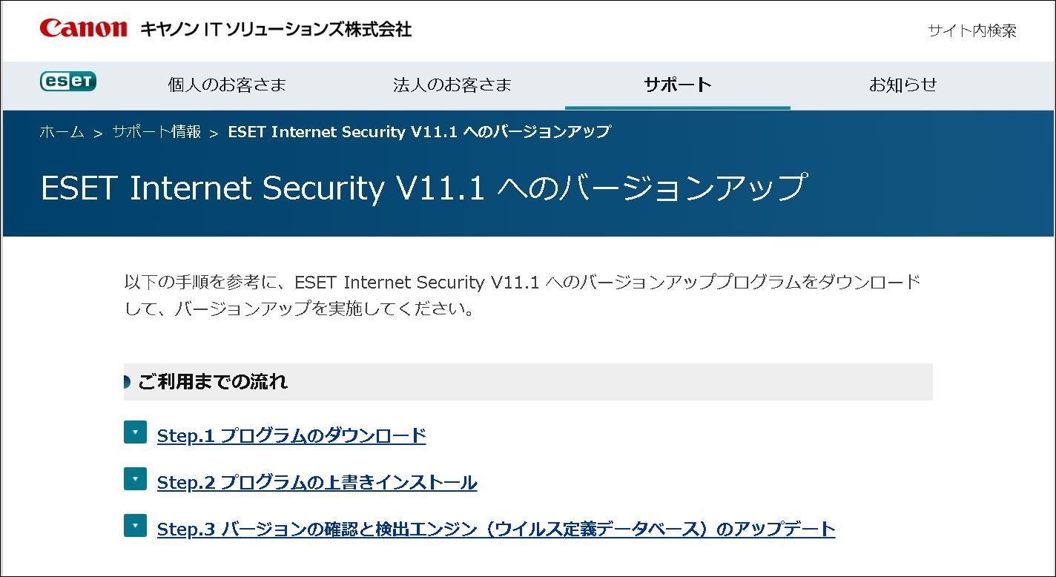
Task: Click キヤノンITソリューションズ株式会社 company name
Action: 275,30
